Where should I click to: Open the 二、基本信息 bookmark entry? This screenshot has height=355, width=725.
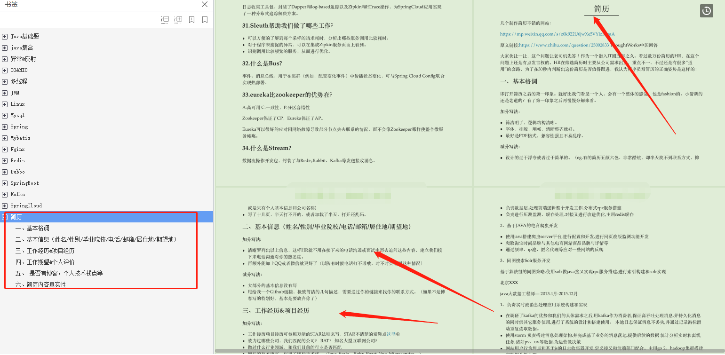tap(96, 239)
